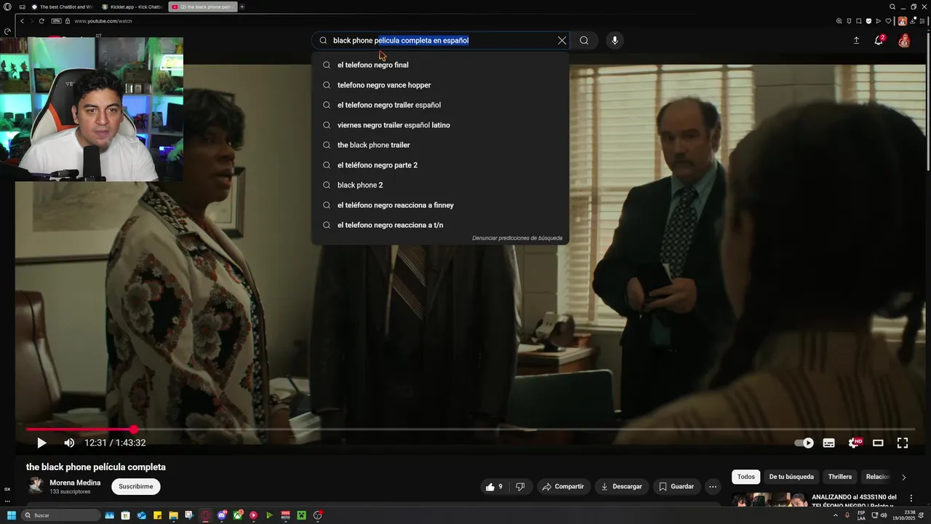This screenshot has height=524, width=931.
Task: Open browser downloads icon
Action: [913, 21]
